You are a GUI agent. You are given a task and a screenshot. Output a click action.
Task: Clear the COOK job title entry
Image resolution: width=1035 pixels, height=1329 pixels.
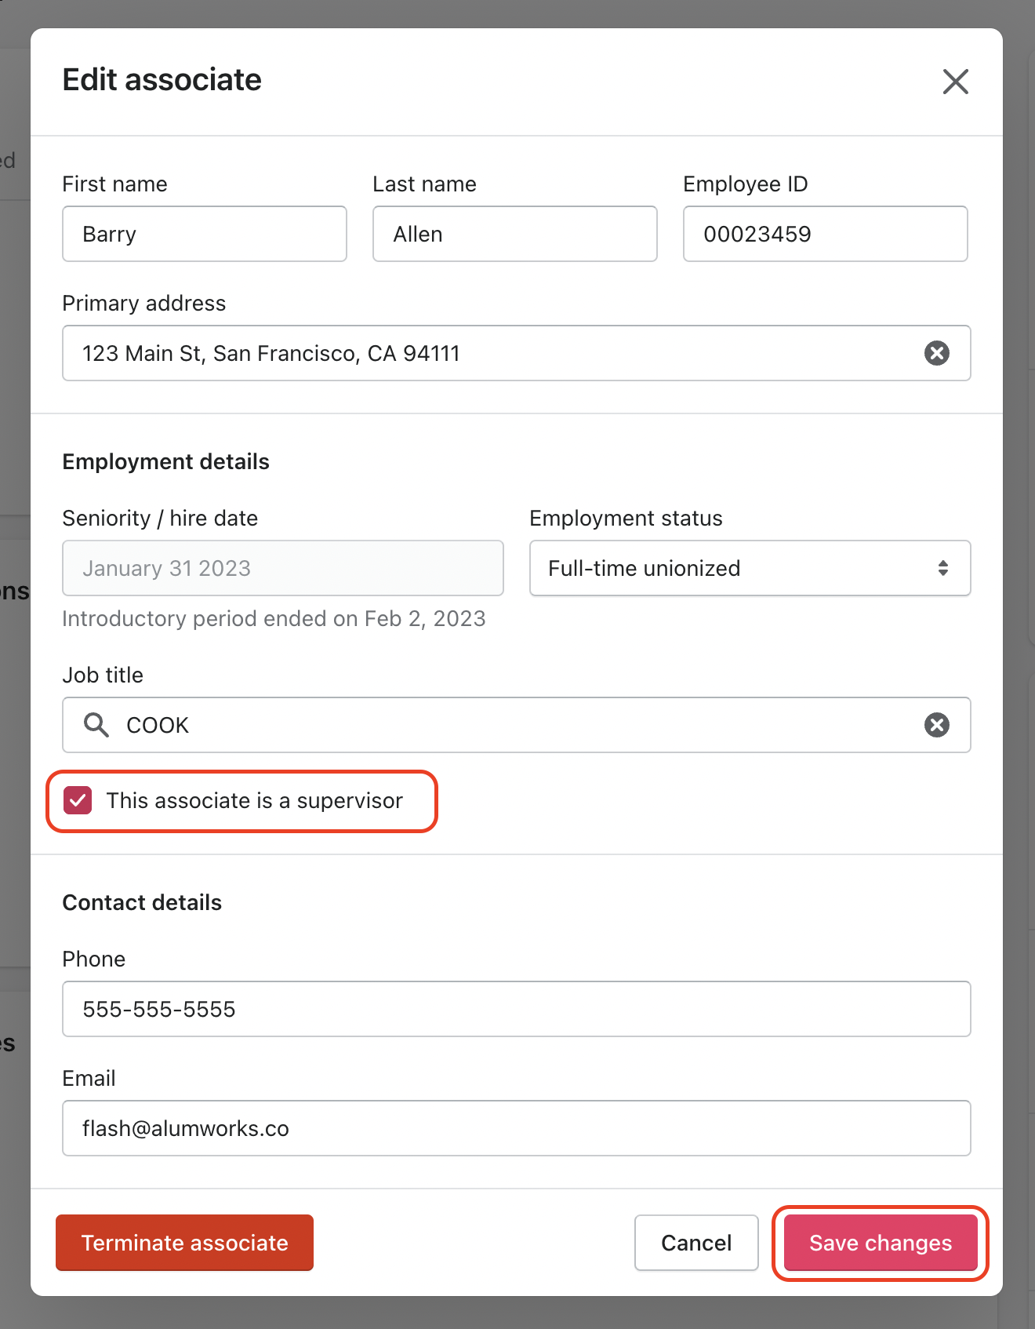(x=936, y=725)
